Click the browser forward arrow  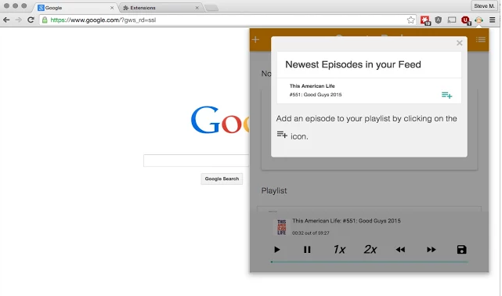[19, 20]
